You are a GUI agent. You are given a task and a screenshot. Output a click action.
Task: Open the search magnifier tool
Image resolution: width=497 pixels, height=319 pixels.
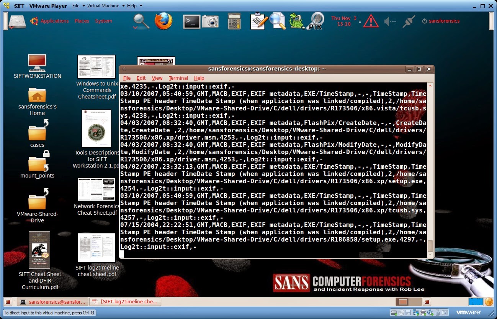click(x=140, y=21)
